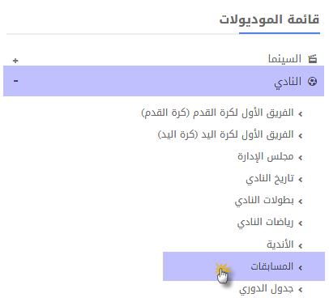
Task: Go to مجلس الإدارة page
Action: [x=266, y=156]
